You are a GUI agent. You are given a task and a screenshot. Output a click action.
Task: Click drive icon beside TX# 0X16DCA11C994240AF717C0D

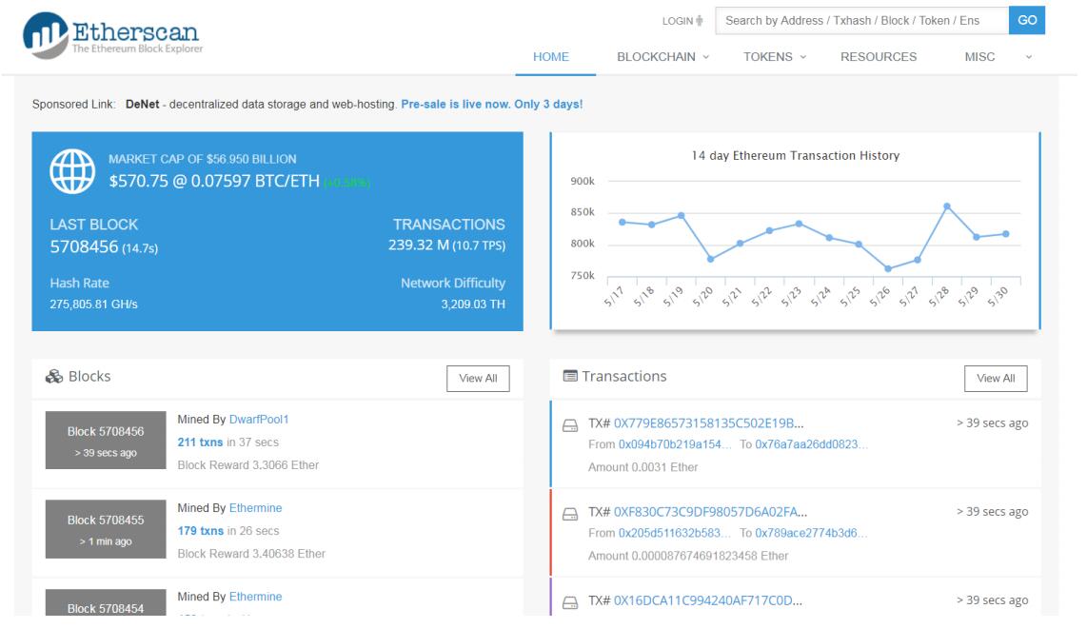pos(570,602)
